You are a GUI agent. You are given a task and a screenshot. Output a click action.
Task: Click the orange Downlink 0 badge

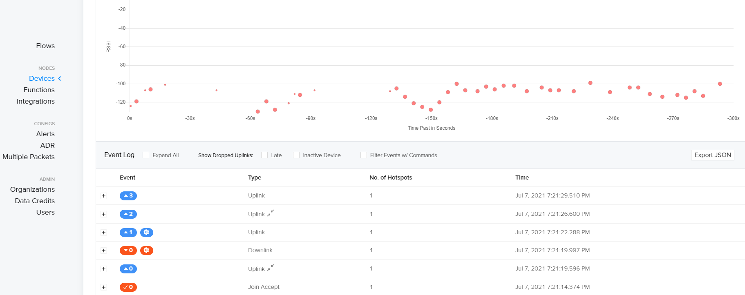point(128,251)
